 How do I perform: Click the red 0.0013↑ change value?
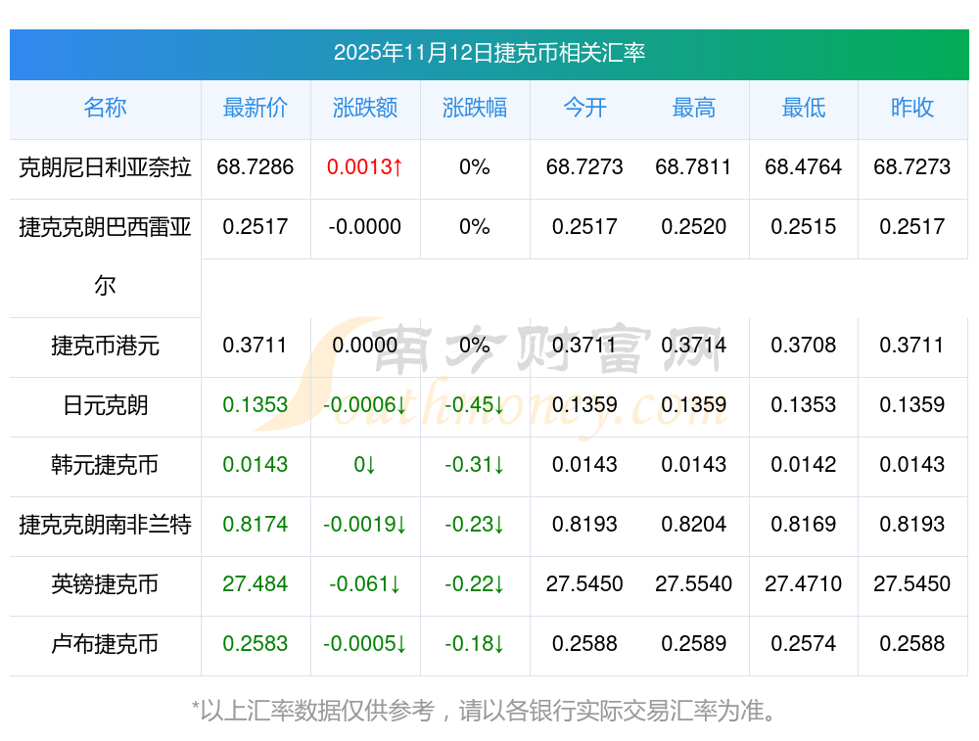tap(364, 167)
